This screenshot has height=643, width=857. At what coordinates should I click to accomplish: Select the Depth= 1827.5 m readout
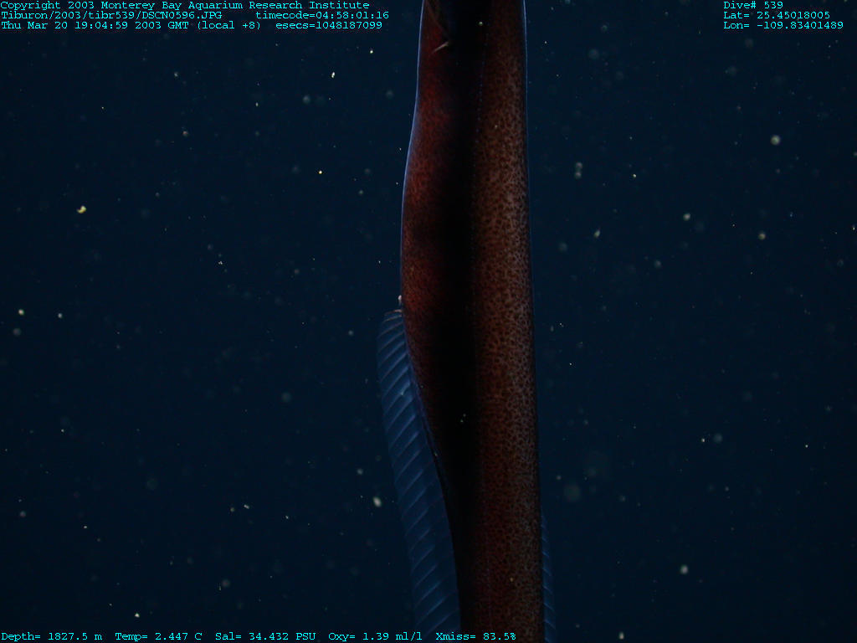pyautogui.click(x=51, y=636)
